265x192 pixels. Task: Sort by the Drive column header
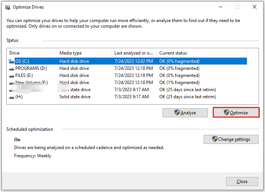[32, 53]
